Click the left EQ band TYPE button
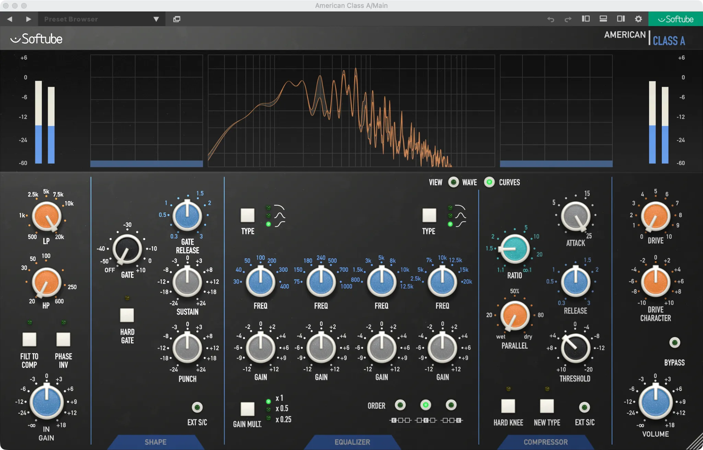Screen dimensions: 703x450 click(x=247, y=215)
